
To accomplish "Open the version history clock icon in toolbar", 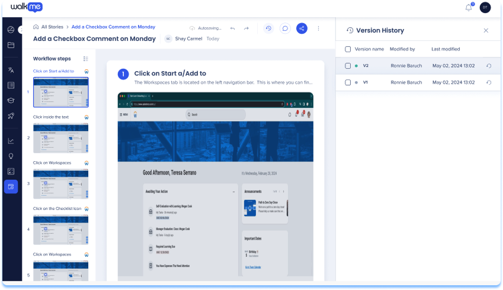I will [x=268, y=28].
